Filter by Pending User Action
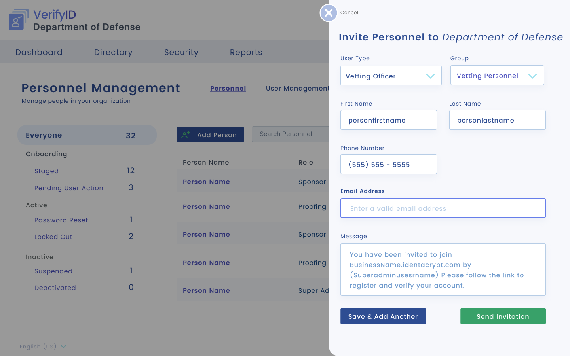This screenshot has height=356, width=570. [68, 188]
